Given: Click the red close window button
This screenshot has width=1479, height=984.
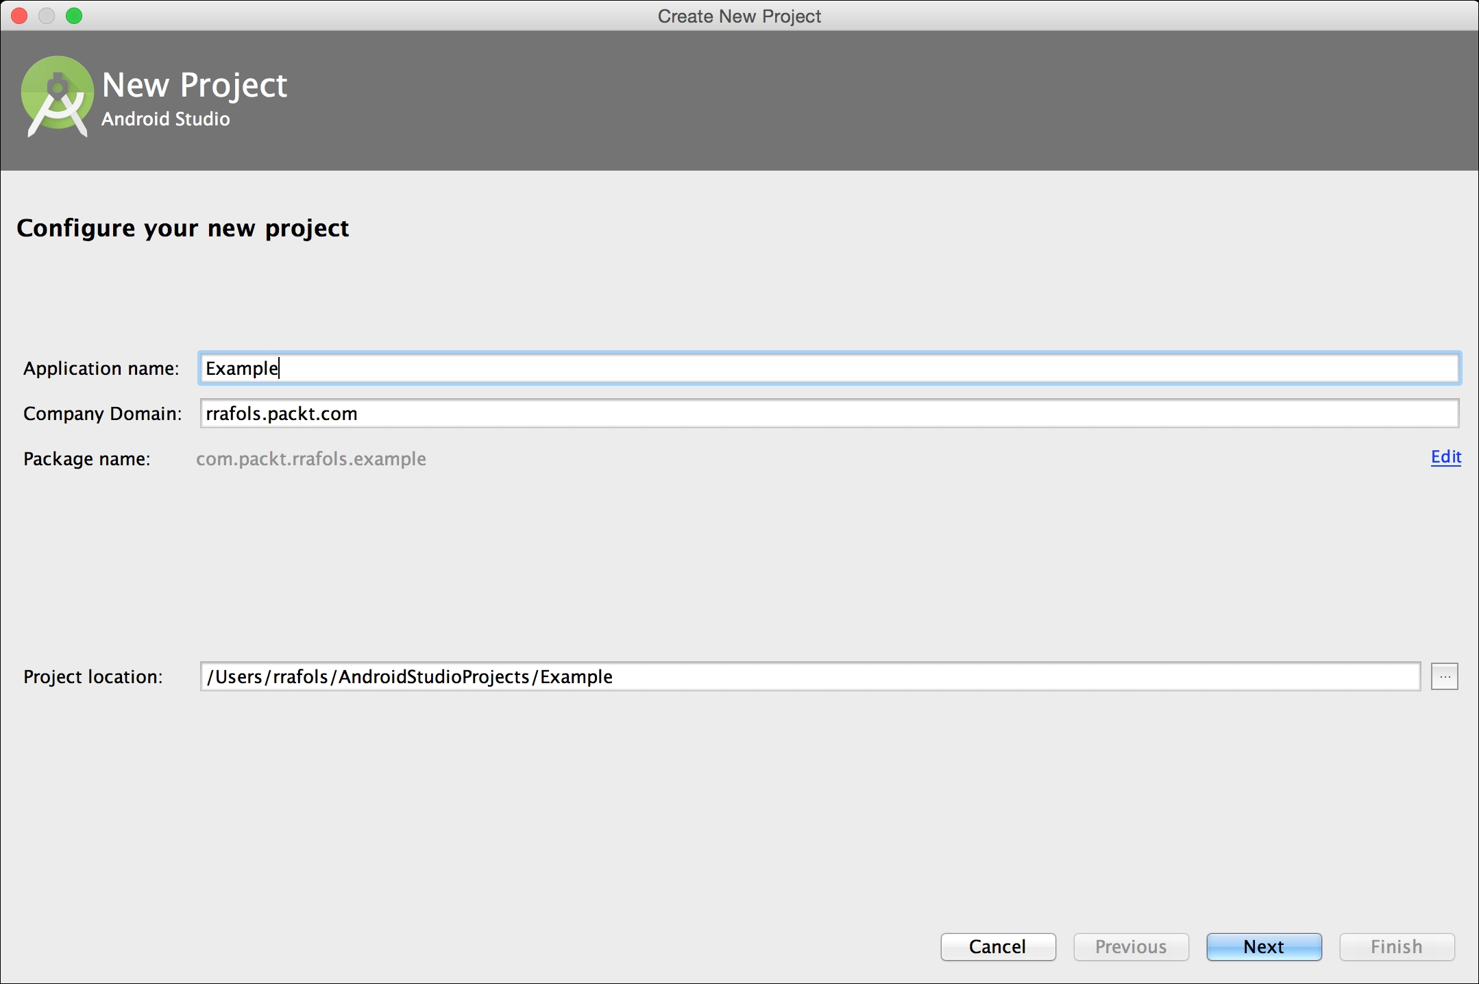Looking at the screenshot, I should tap(19, 16).
